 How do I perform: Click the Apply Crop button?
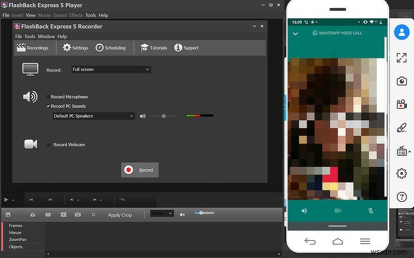pyautogui.click(x=120, y=215)
